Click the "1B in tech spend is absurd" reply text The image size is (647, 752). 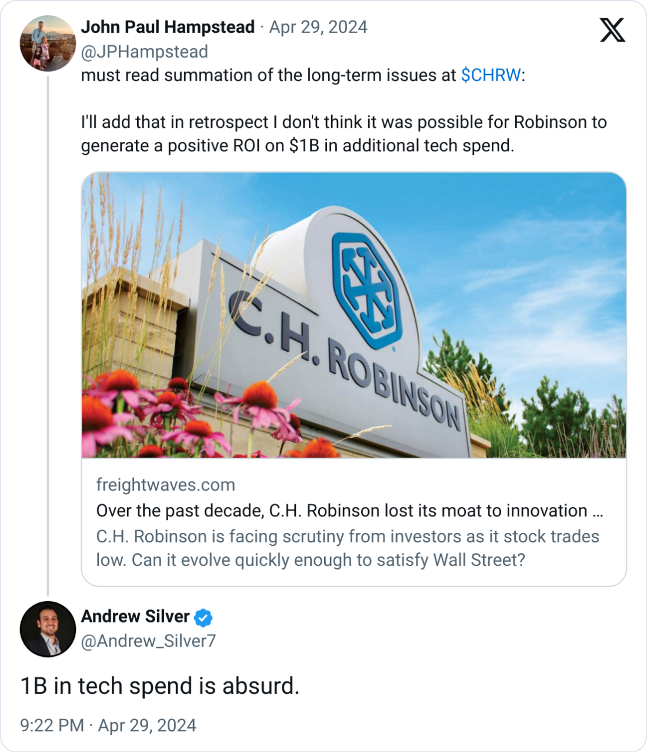tap(160, 686)
